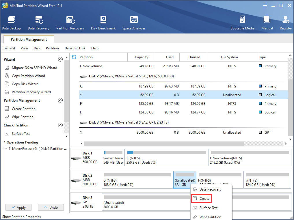Run Surface Test from the sidebar
This screenshot has width=294, height=220.
click(17, 133)
